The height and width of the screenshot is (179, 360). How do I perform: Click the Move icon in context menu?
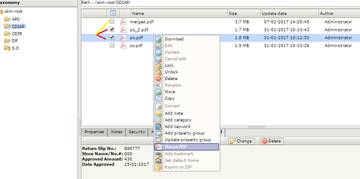click(x=159, y=92)
